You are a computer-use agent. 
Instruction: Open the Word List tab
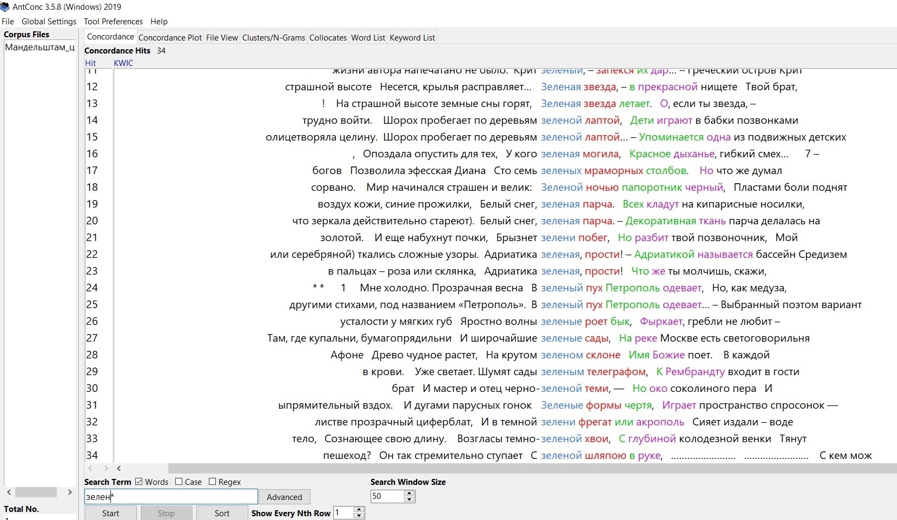[368, 38]
